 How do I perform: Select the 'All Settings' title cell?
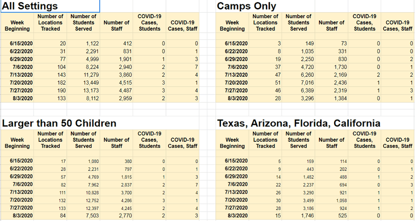coord(30,6)
